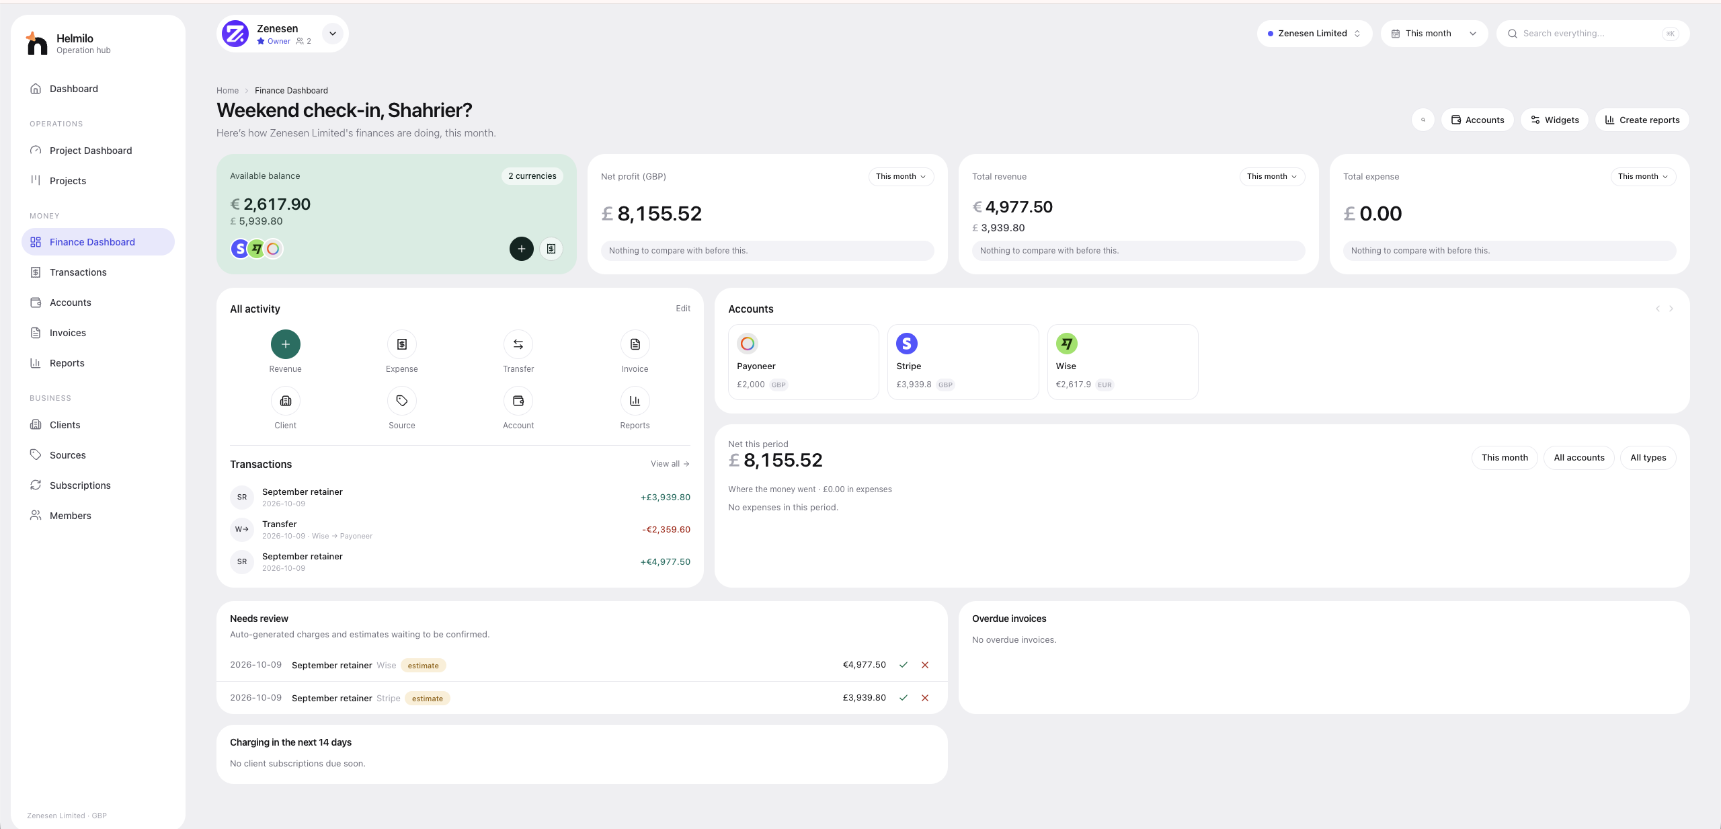Viewport: 1721px width, 829px height.
Task: Open the Zenesen Limited entity selector
Action: [x=1314, y=34]
